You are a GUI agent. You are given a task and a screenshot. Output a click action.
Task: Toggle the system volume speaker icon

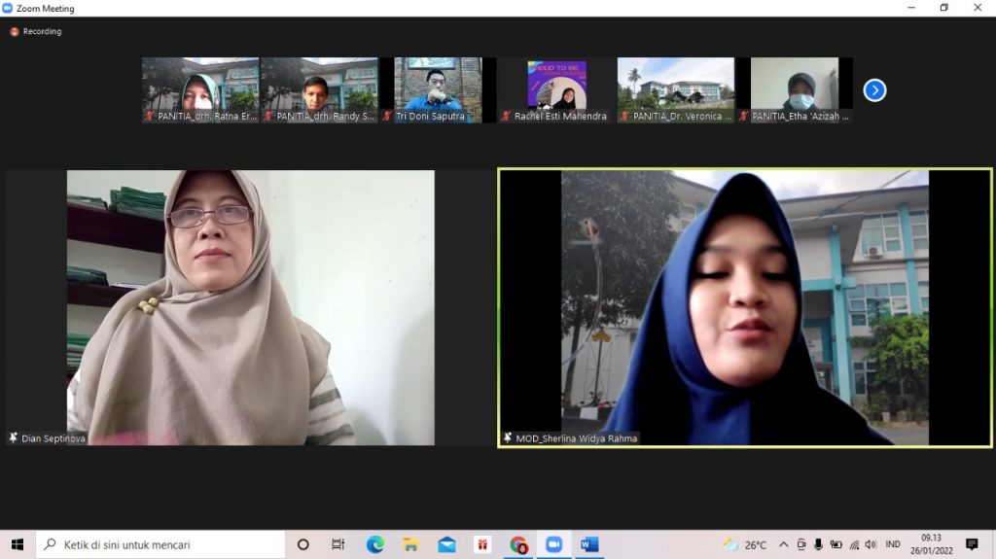point(870,544)
